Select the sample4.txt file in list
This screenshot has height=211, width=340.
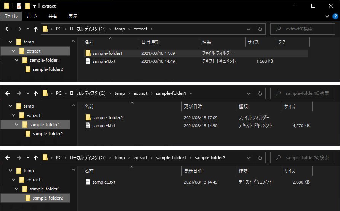click(104, 126)
